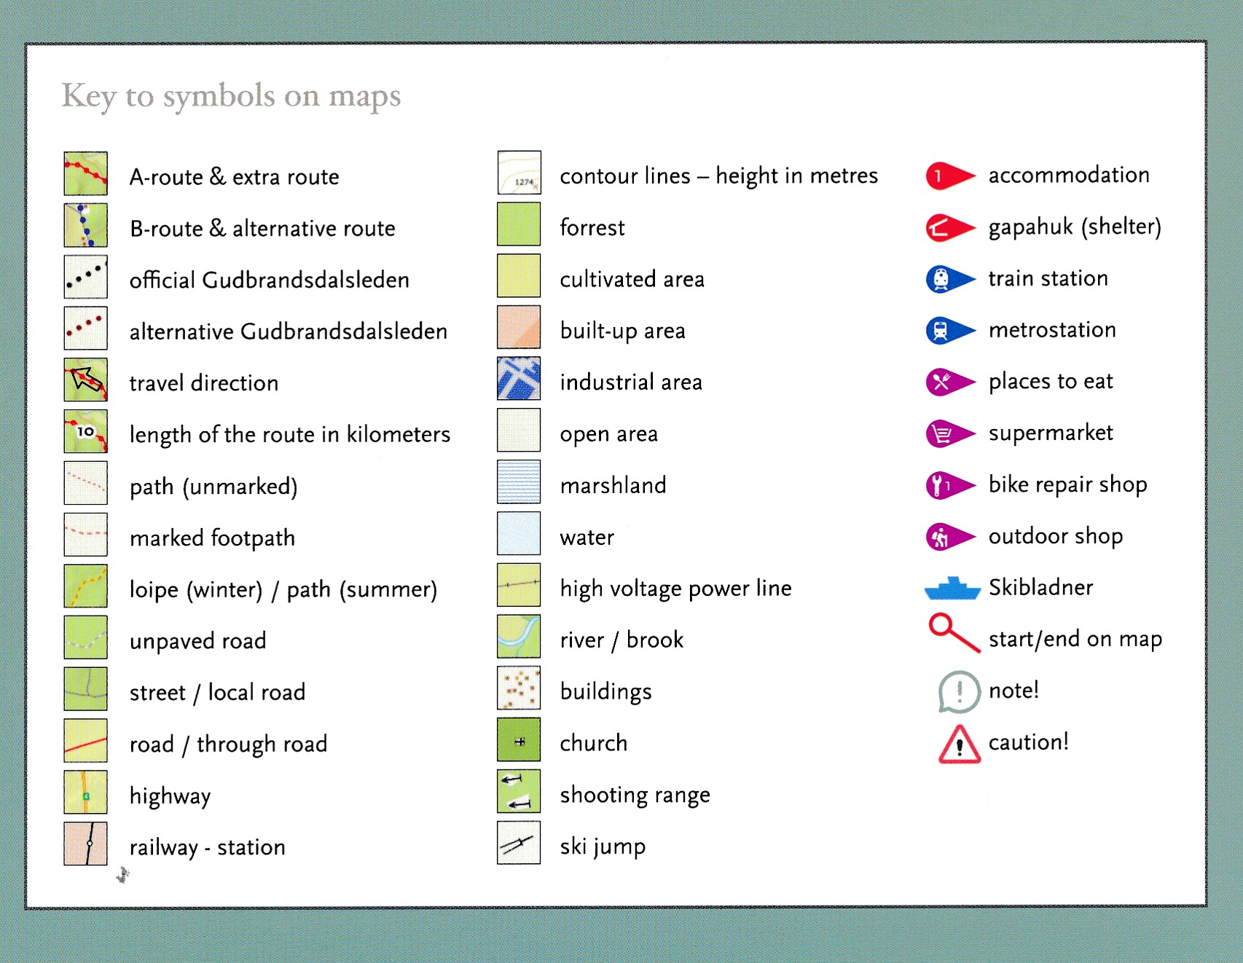Click the red accommodation marker icon
The width and height of the screenshot is (1243, 963).
click(948, 176)
